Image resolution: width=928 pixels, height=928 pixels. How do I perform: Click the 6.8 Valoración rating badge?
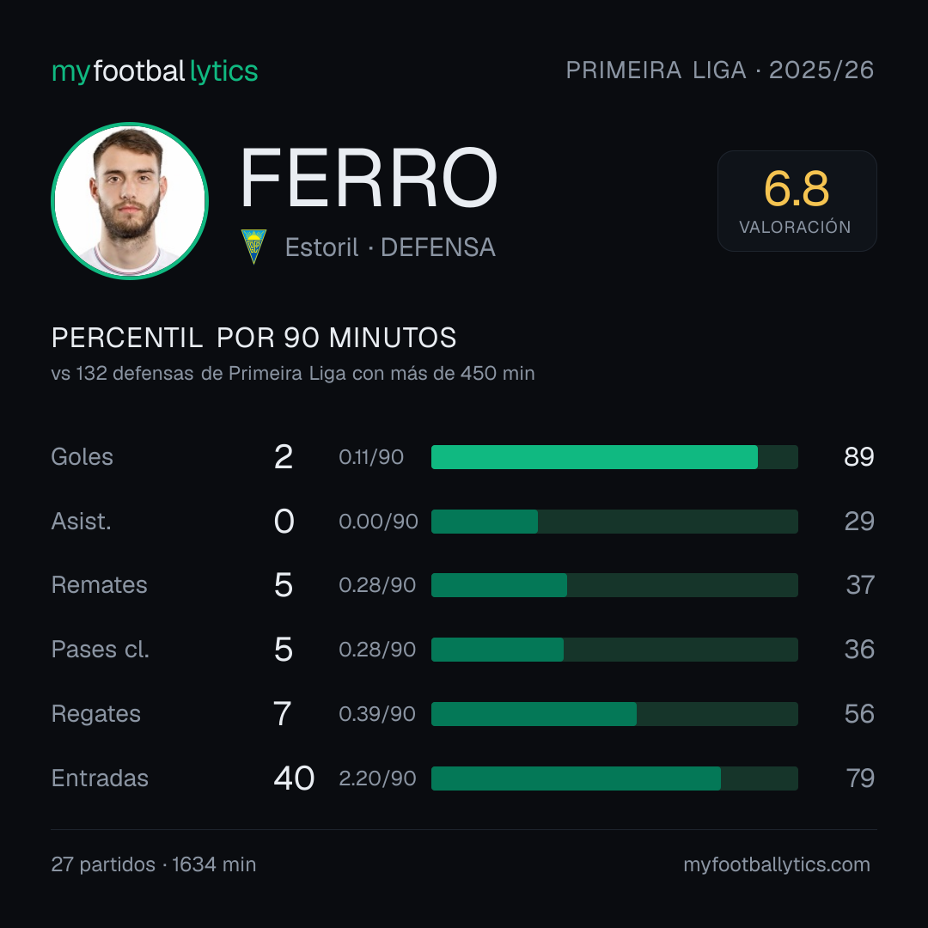point(797,200)
